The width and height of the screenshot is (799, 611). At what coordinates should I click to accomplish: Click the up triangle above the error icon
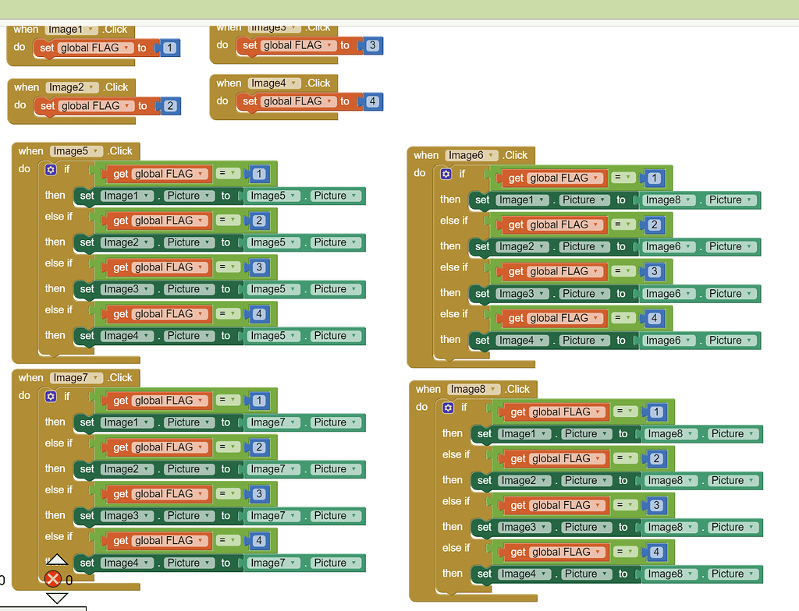57,560
